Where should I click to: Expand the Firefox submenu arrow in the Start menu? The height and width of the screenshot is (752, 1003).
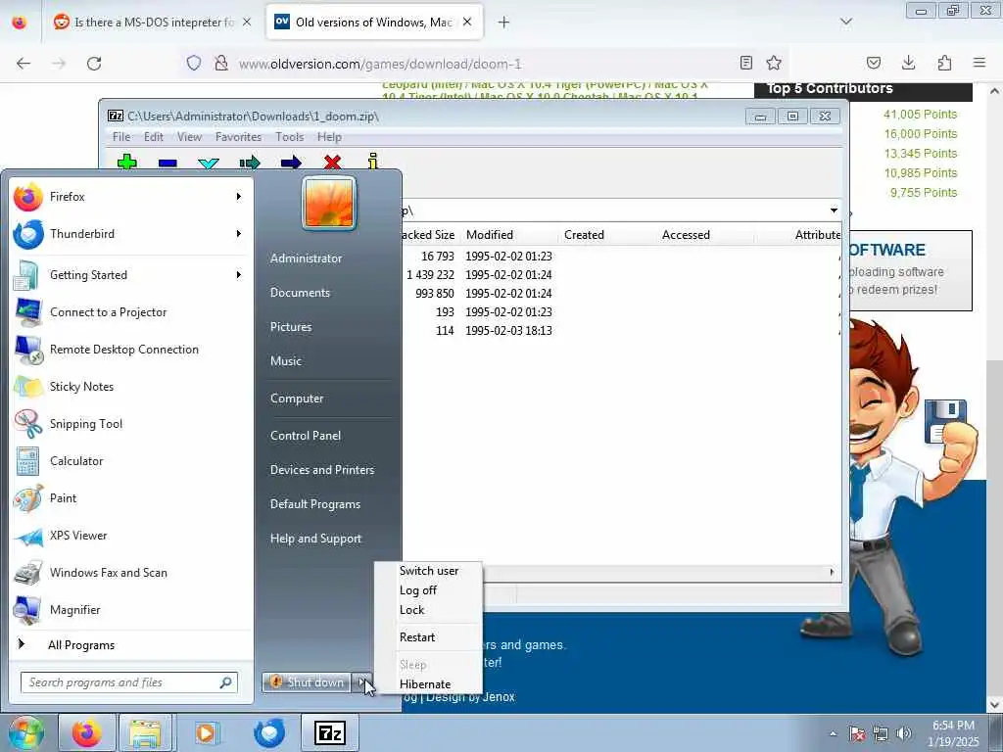pos(239,196)
